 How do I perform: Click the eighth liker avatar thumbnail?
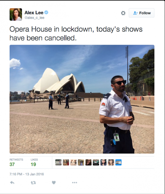(x=111, y=162)
